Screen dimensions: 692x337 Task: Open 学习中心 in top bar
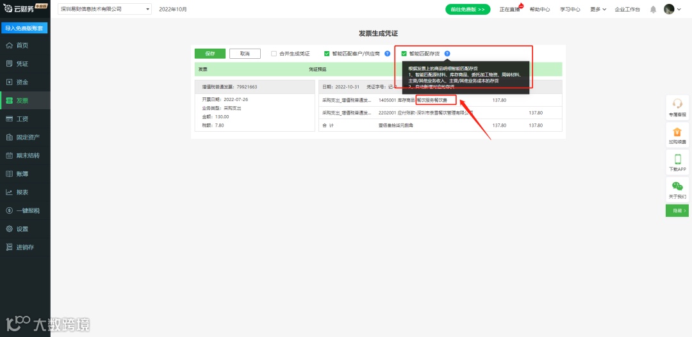570,9
